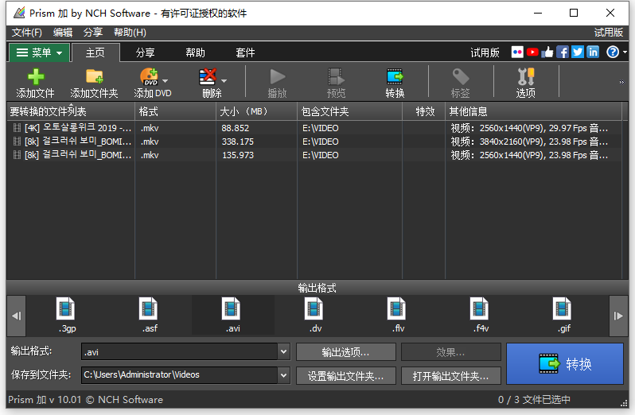This screenshot has width=635, height=415.
Task: Switch to the Home (主页) tab
Action: (95, 52)
